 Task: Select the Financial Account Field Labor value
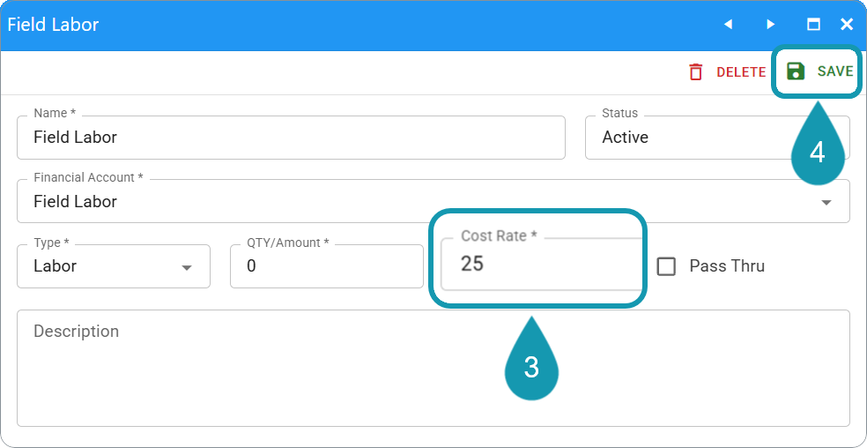[75, 202]
